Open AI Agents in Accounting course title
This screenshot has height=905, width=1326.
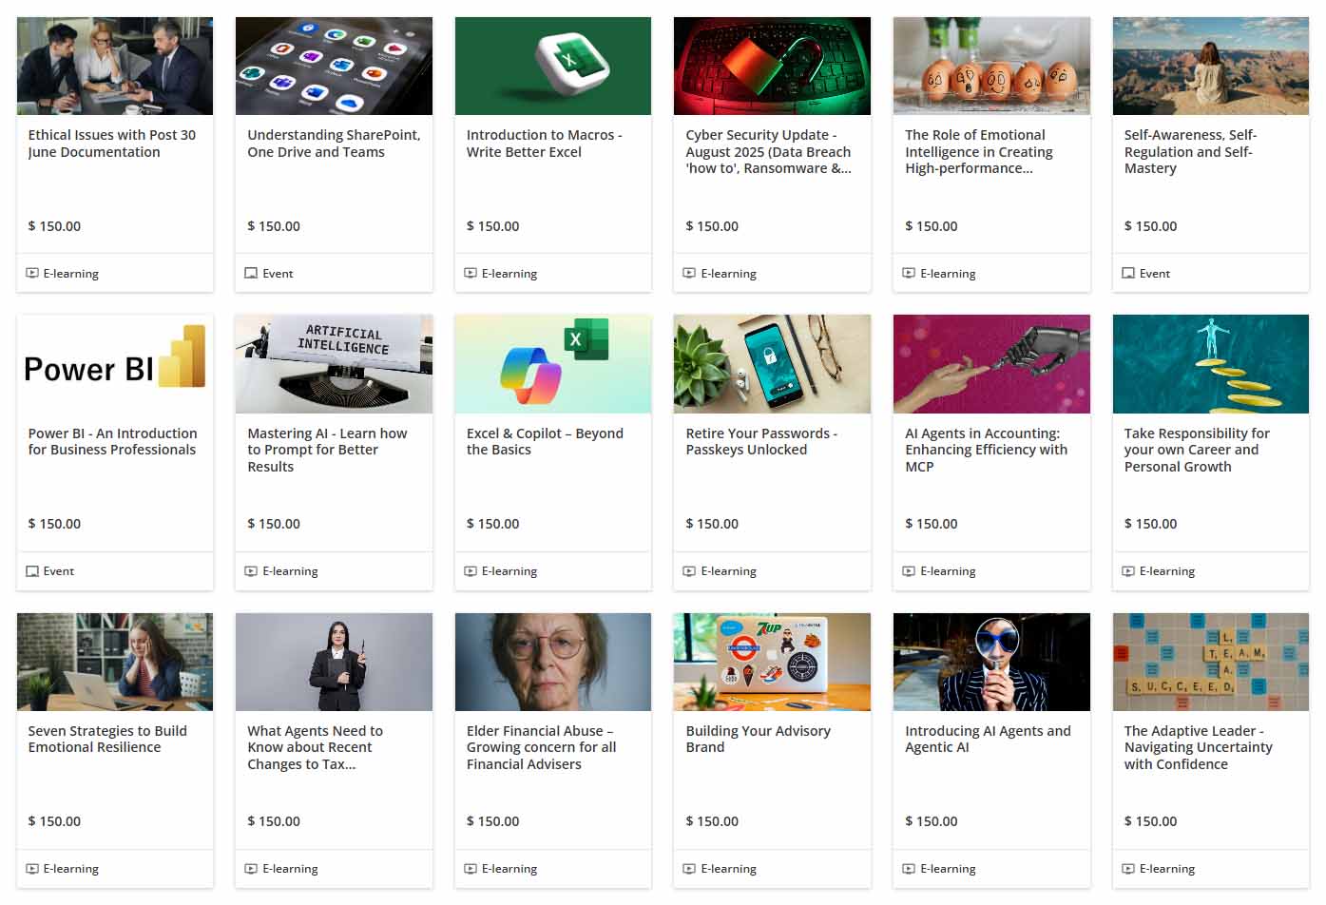click(986, 450)
